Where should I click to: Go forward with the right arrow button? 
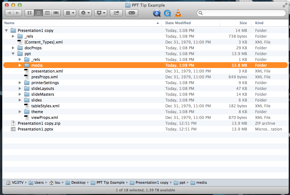17,13
